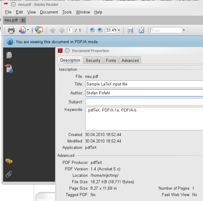Click the Find search box
This screenshot has width=203, height=201.
(166, 30)
